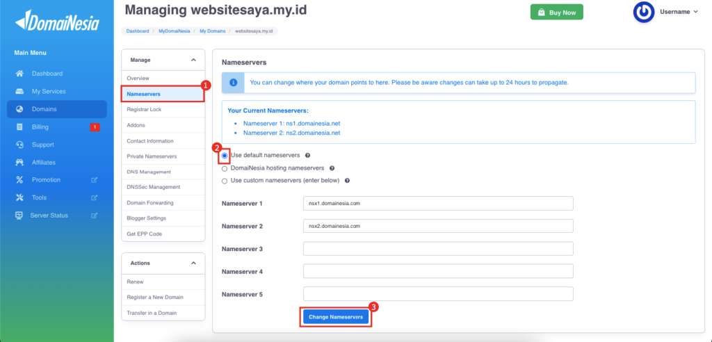Open Addons menu item

pyautogui.click(x=163, y=125)
